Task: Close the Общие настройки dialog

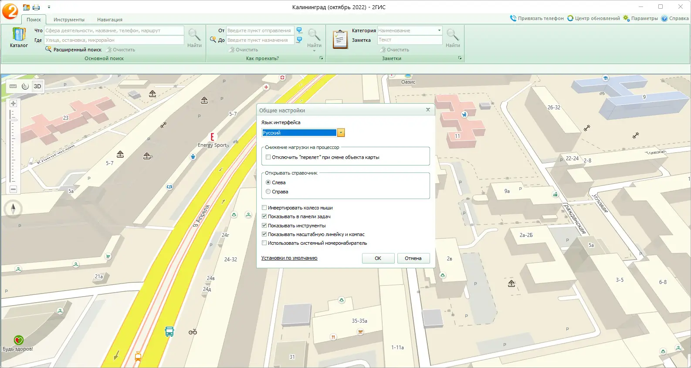Action: 428,110
